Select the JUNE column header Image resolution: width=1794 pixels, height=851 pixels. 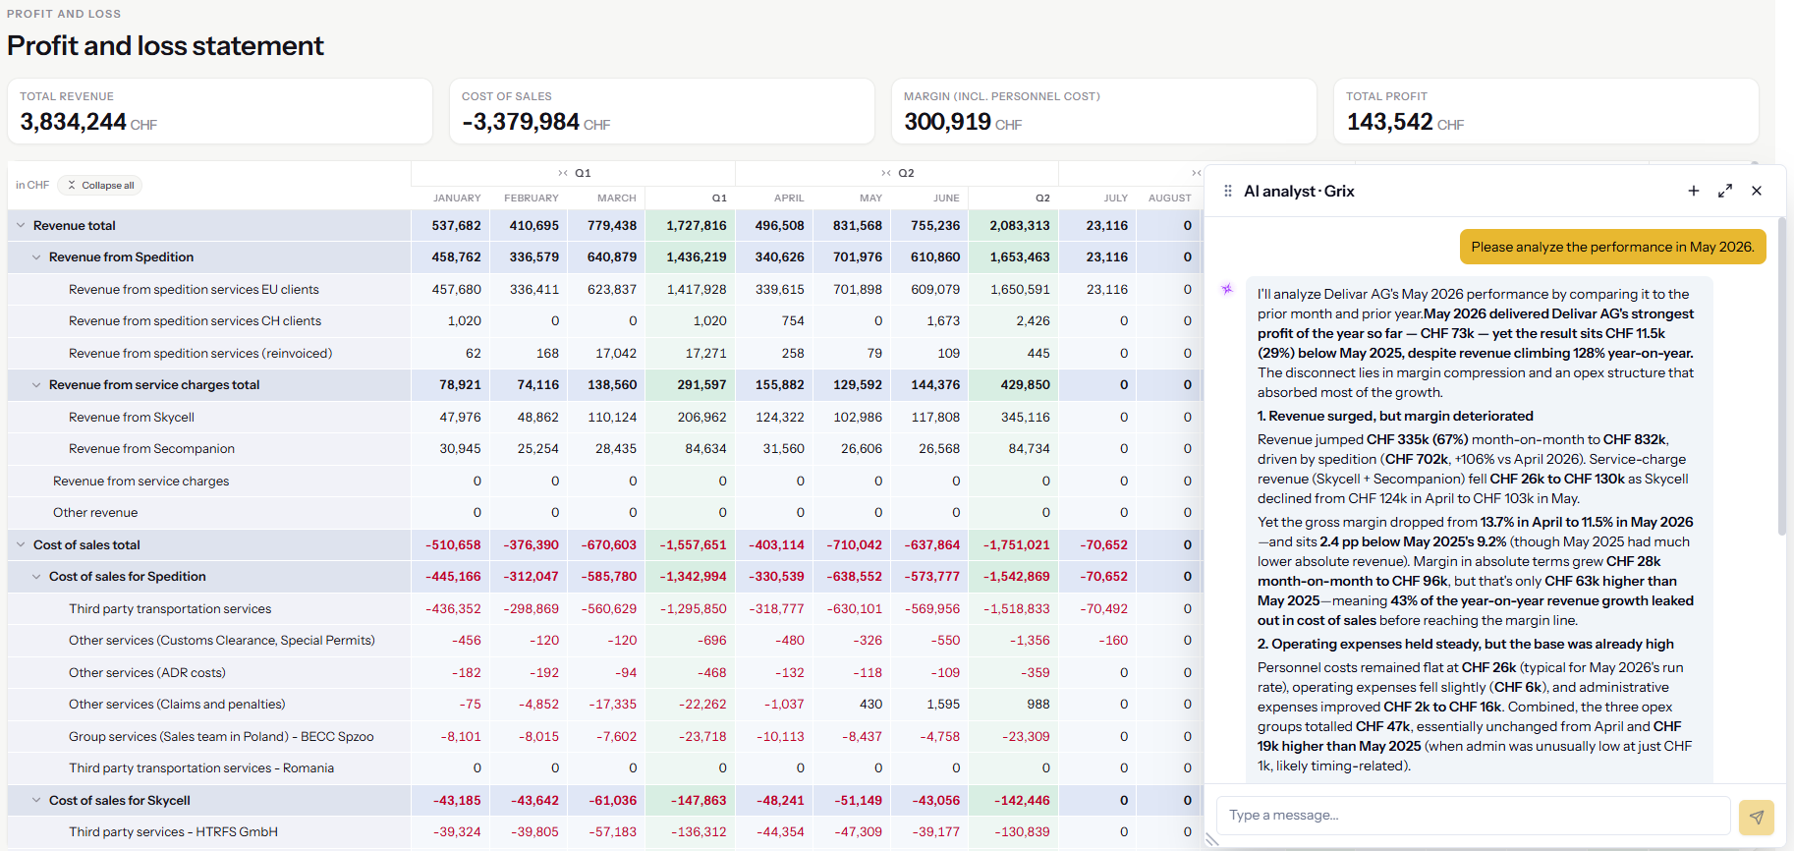coord(946,198)
